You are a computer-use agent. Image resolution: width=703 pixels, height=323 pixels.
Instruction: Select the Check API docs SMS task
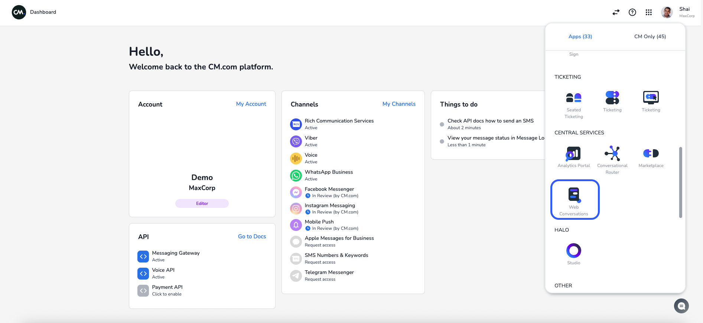[490, 124]
